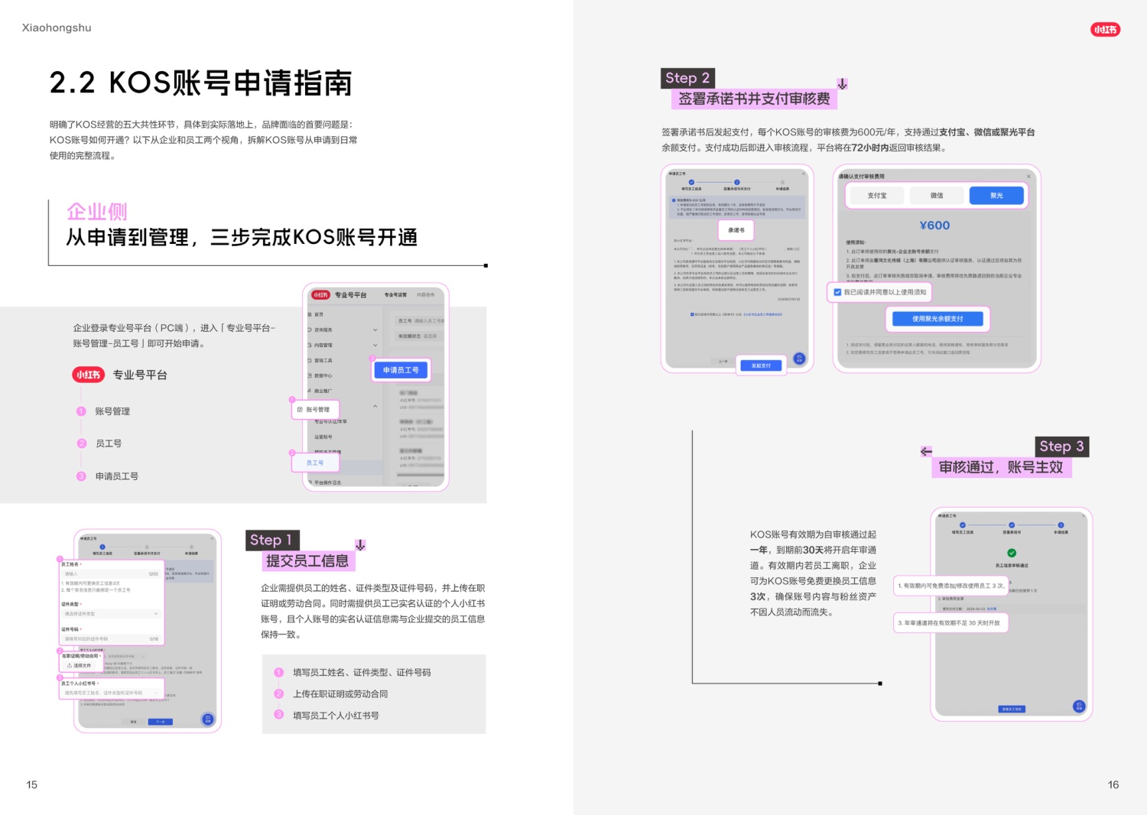Open the 数据中心 sidebar item
This screenshot has height=815, width=1147.
tap(321, 375)
